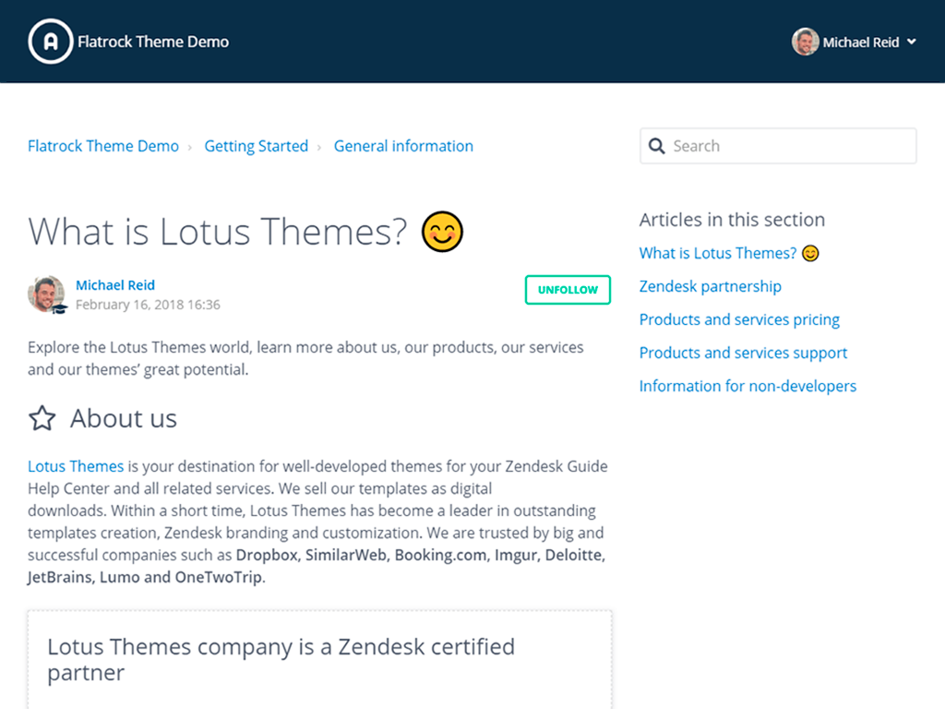Go to the Flatrock Theme Demo breadcrumb
The image size is (945, 709).
tap(103, 146)
